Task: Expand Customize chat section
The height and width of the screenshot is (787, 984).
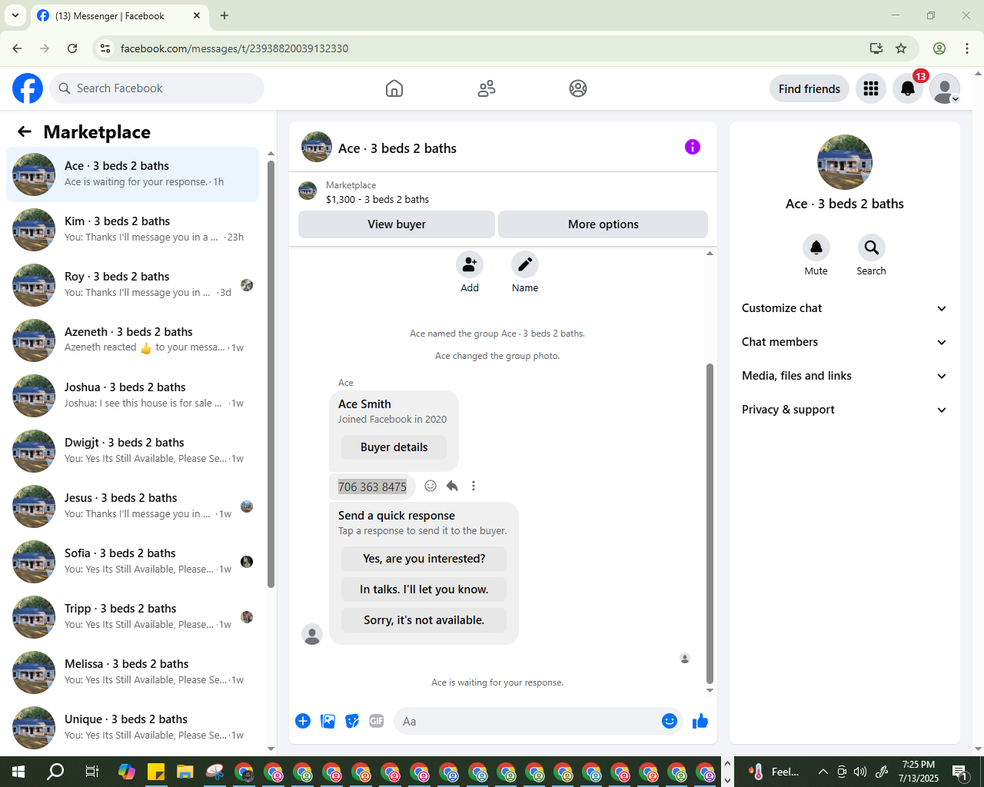Action: (x=845, y=308)
